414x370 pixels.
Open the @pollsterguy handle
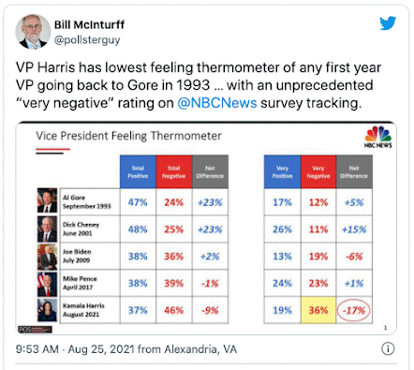pos(87,40)
